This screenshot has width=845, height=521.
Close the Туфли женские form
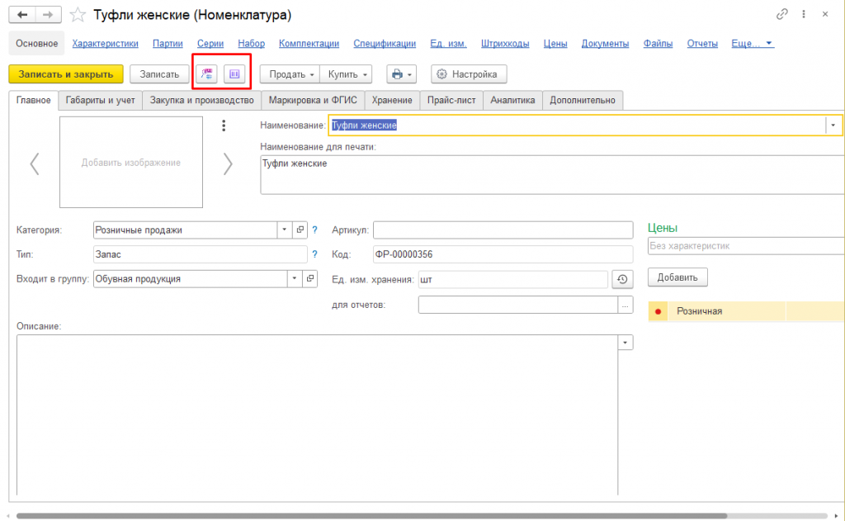click(x=825, y=14)
